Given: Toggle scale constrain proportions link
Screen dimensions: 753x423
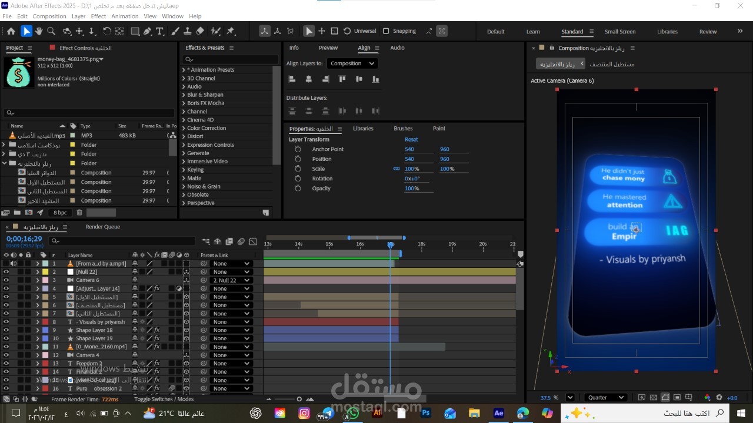Looking at the screenshot, I should (x=397, y=169).
